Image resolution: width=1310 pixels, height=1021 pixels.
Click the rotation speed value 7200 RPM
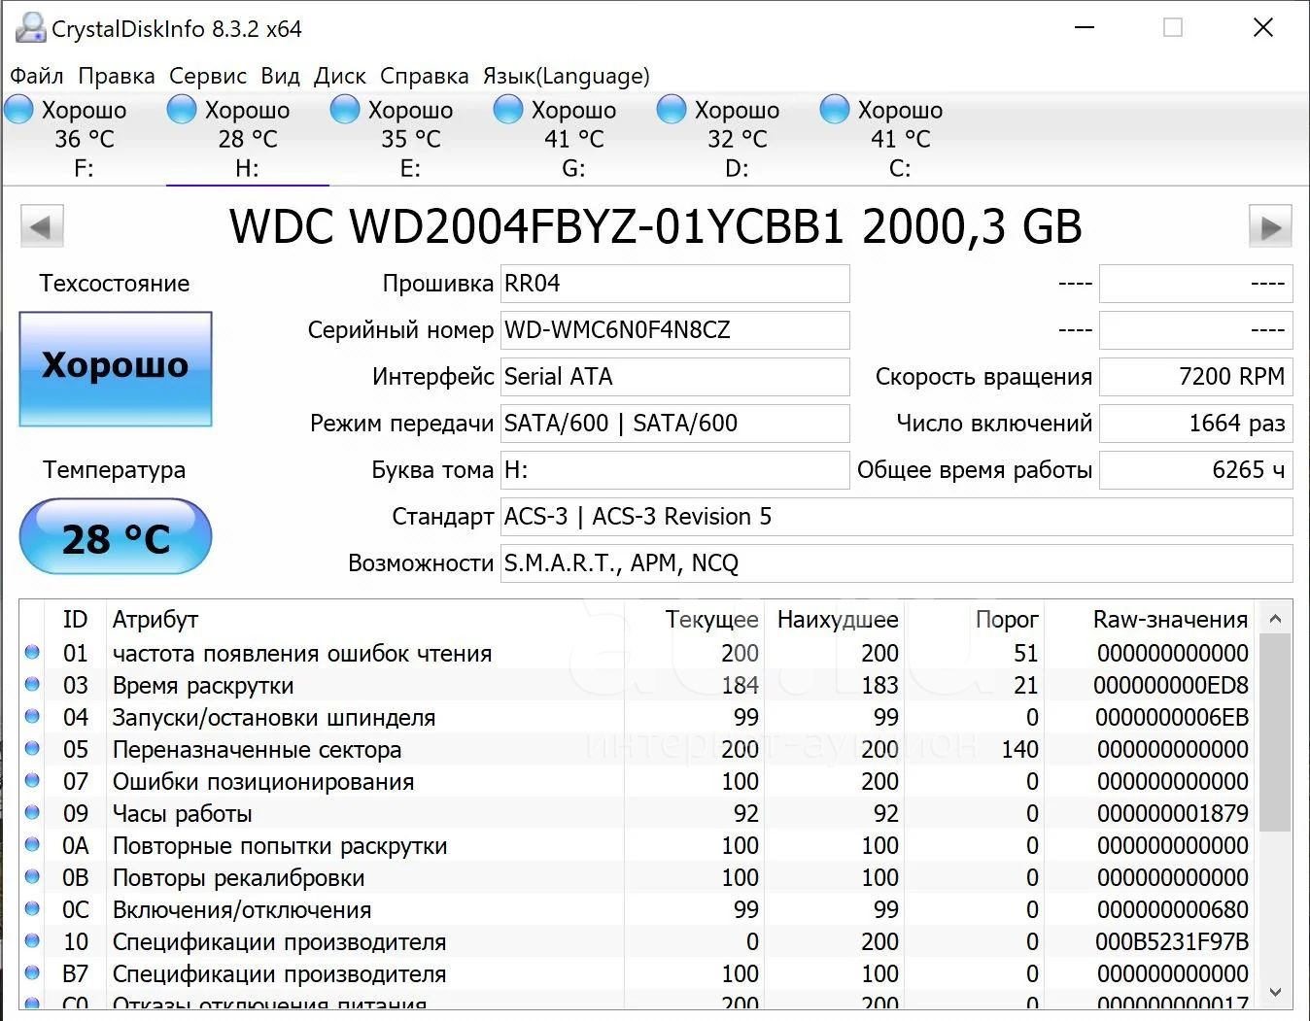coord(1196,377)
